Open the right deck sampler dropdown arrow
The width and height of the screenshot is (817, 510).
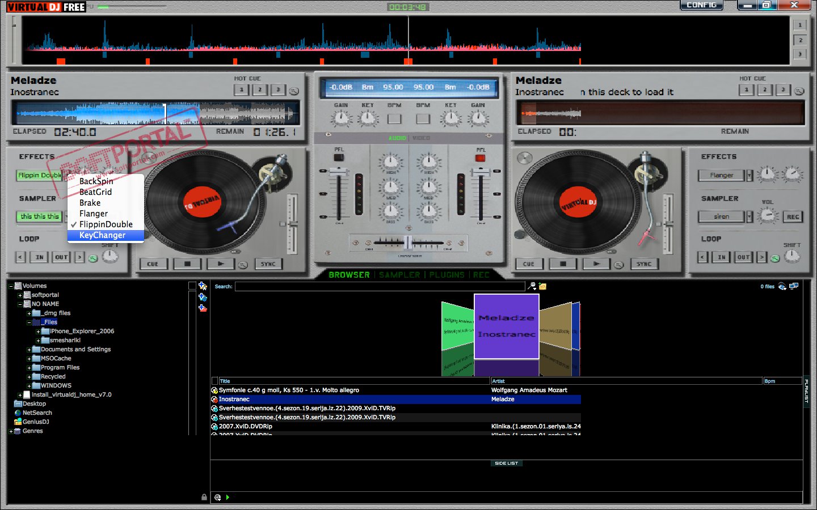(x=749, y=216)
